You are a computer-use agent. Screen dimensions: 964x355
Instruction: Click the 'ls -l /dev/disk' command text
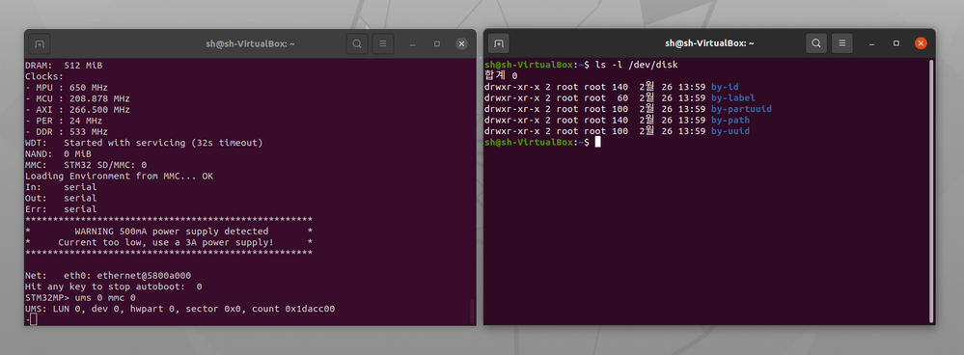(x=636, y=65)
